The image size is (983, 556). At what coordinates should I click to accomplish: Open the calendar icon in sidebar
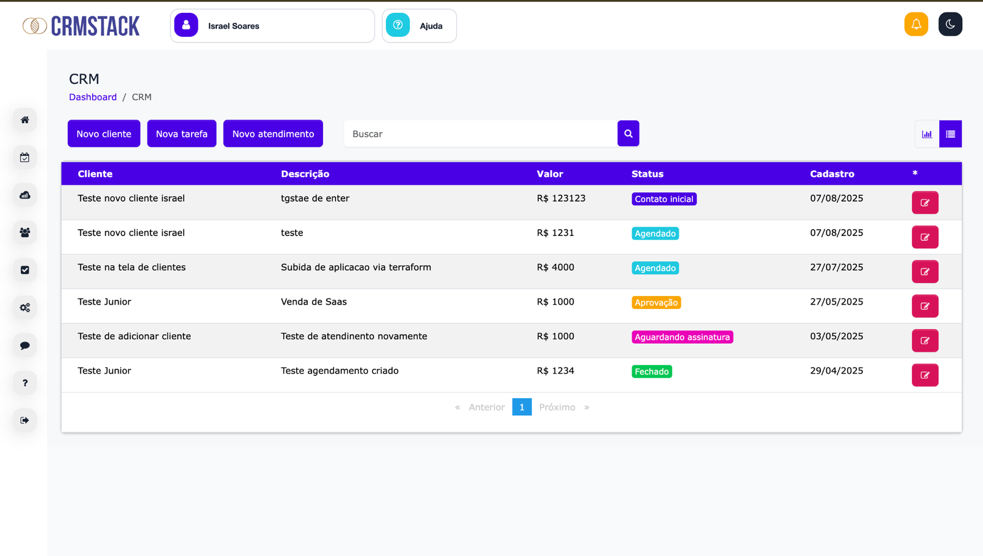[25, 157]
